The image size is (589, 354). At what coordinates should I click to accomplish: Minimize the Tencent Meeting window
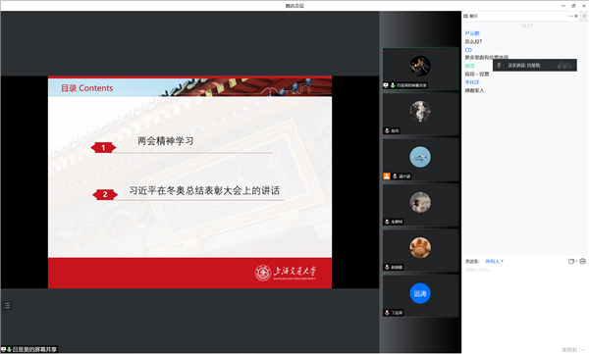(563, 6)
